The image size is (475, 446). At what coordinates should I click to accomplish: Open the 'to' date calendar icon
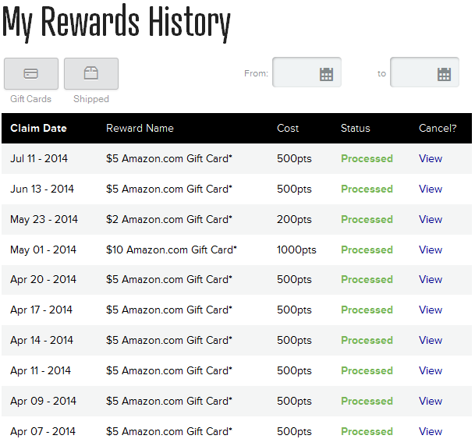point(444,74)
